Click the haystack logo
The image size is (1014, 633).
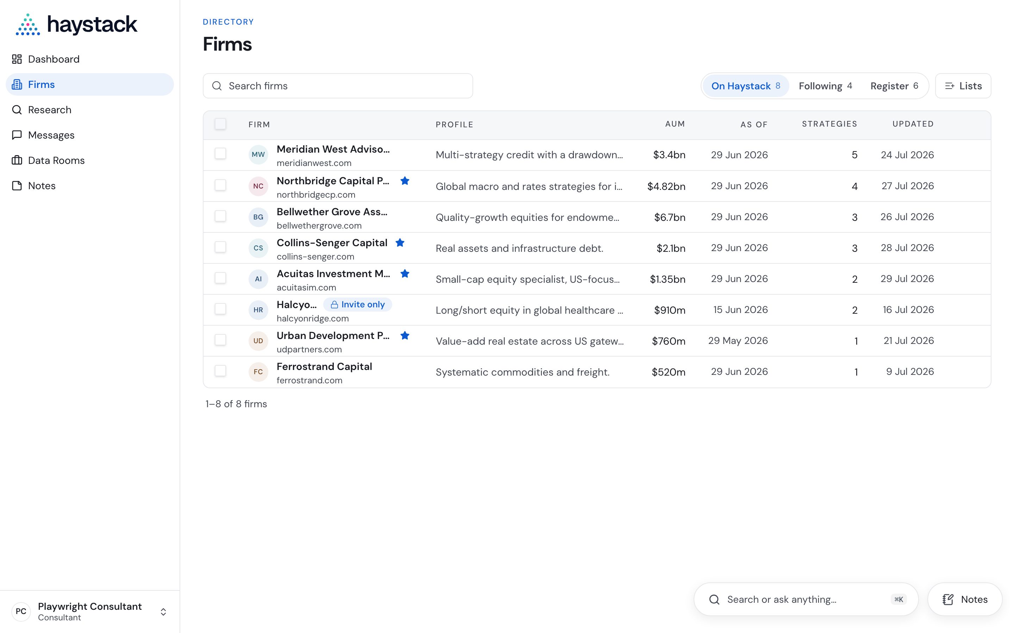click(x=76, y=24)
